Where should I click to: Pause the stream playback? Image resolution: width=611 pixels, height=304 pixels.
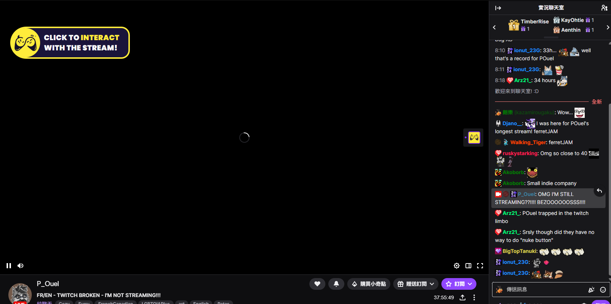pyautogui.click(x=9, y=266)
